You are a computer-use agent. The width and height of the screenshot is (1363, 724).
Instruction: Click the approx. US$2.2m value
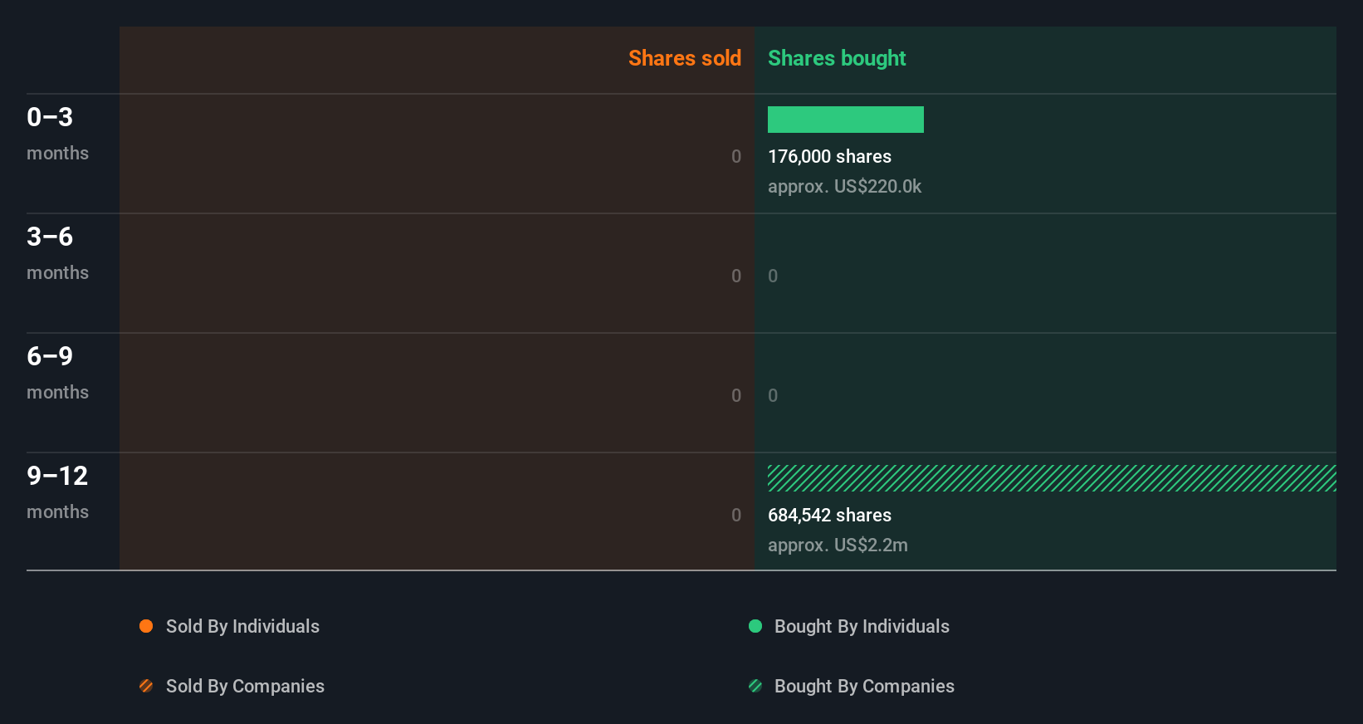838,545
